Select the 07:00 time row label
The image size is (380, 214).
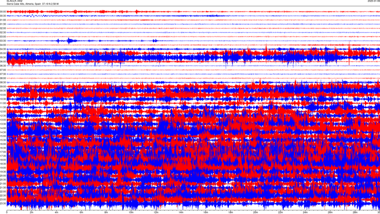pos(3,70)
